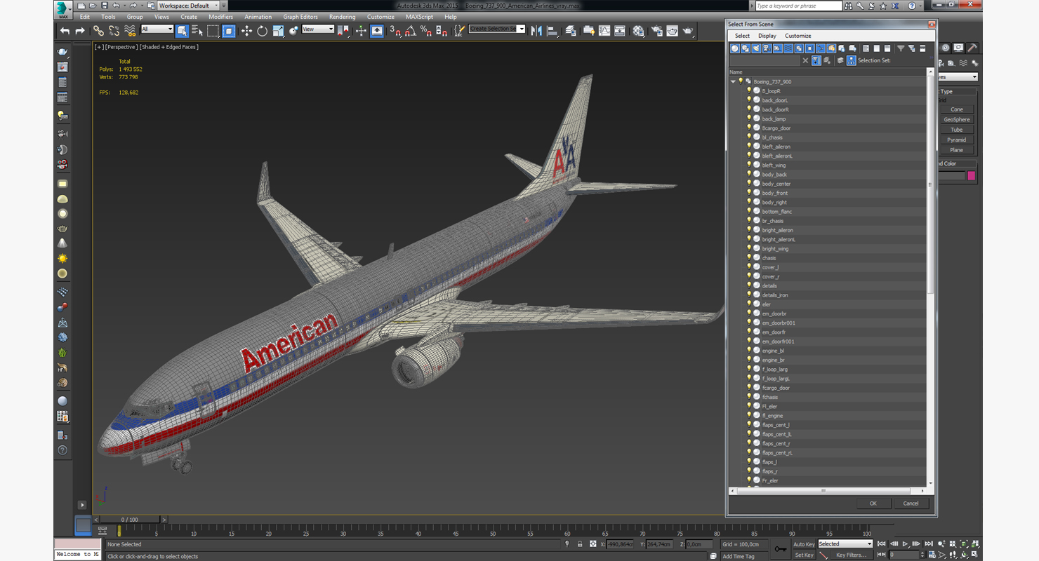1039x561 pixels.
Task: Collapse the Boeing_737_900 tree node
Action: click(733, 81)
